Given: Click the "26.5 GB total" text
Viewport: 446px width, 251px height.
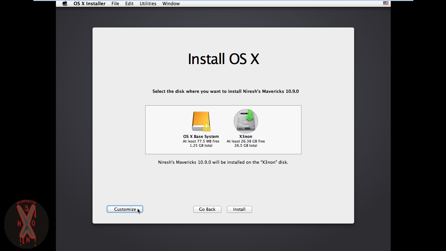Looking at the screenshot, I should pos(246,145).
